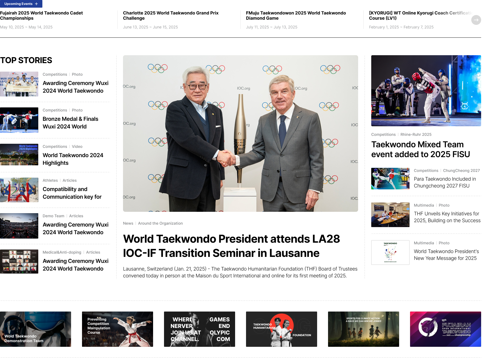View the conference room meeting thumbnail
The height and width of the screenshot is (358, 503).
pos(390,215)
